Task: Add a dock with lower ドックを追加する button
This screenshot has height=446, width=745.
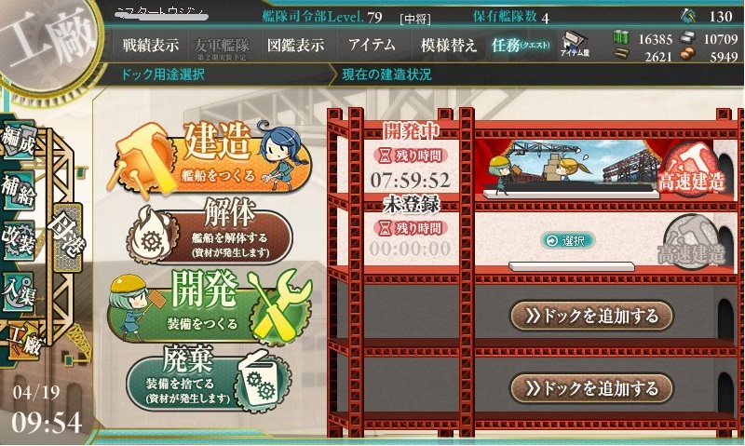Action: point(591,388)
